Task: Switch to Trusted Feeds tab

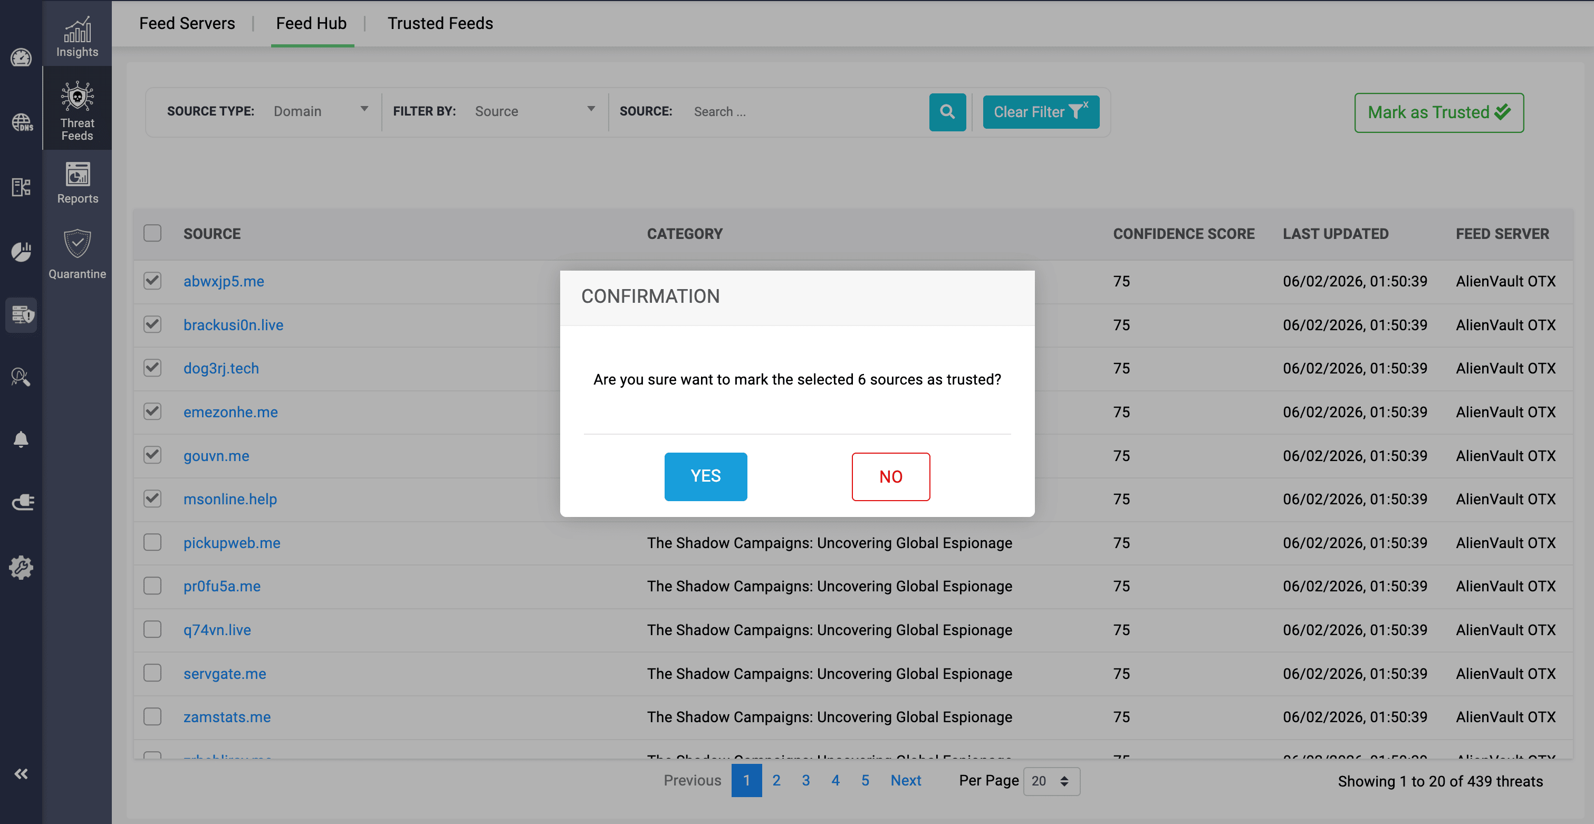Action: coord(440,24)
